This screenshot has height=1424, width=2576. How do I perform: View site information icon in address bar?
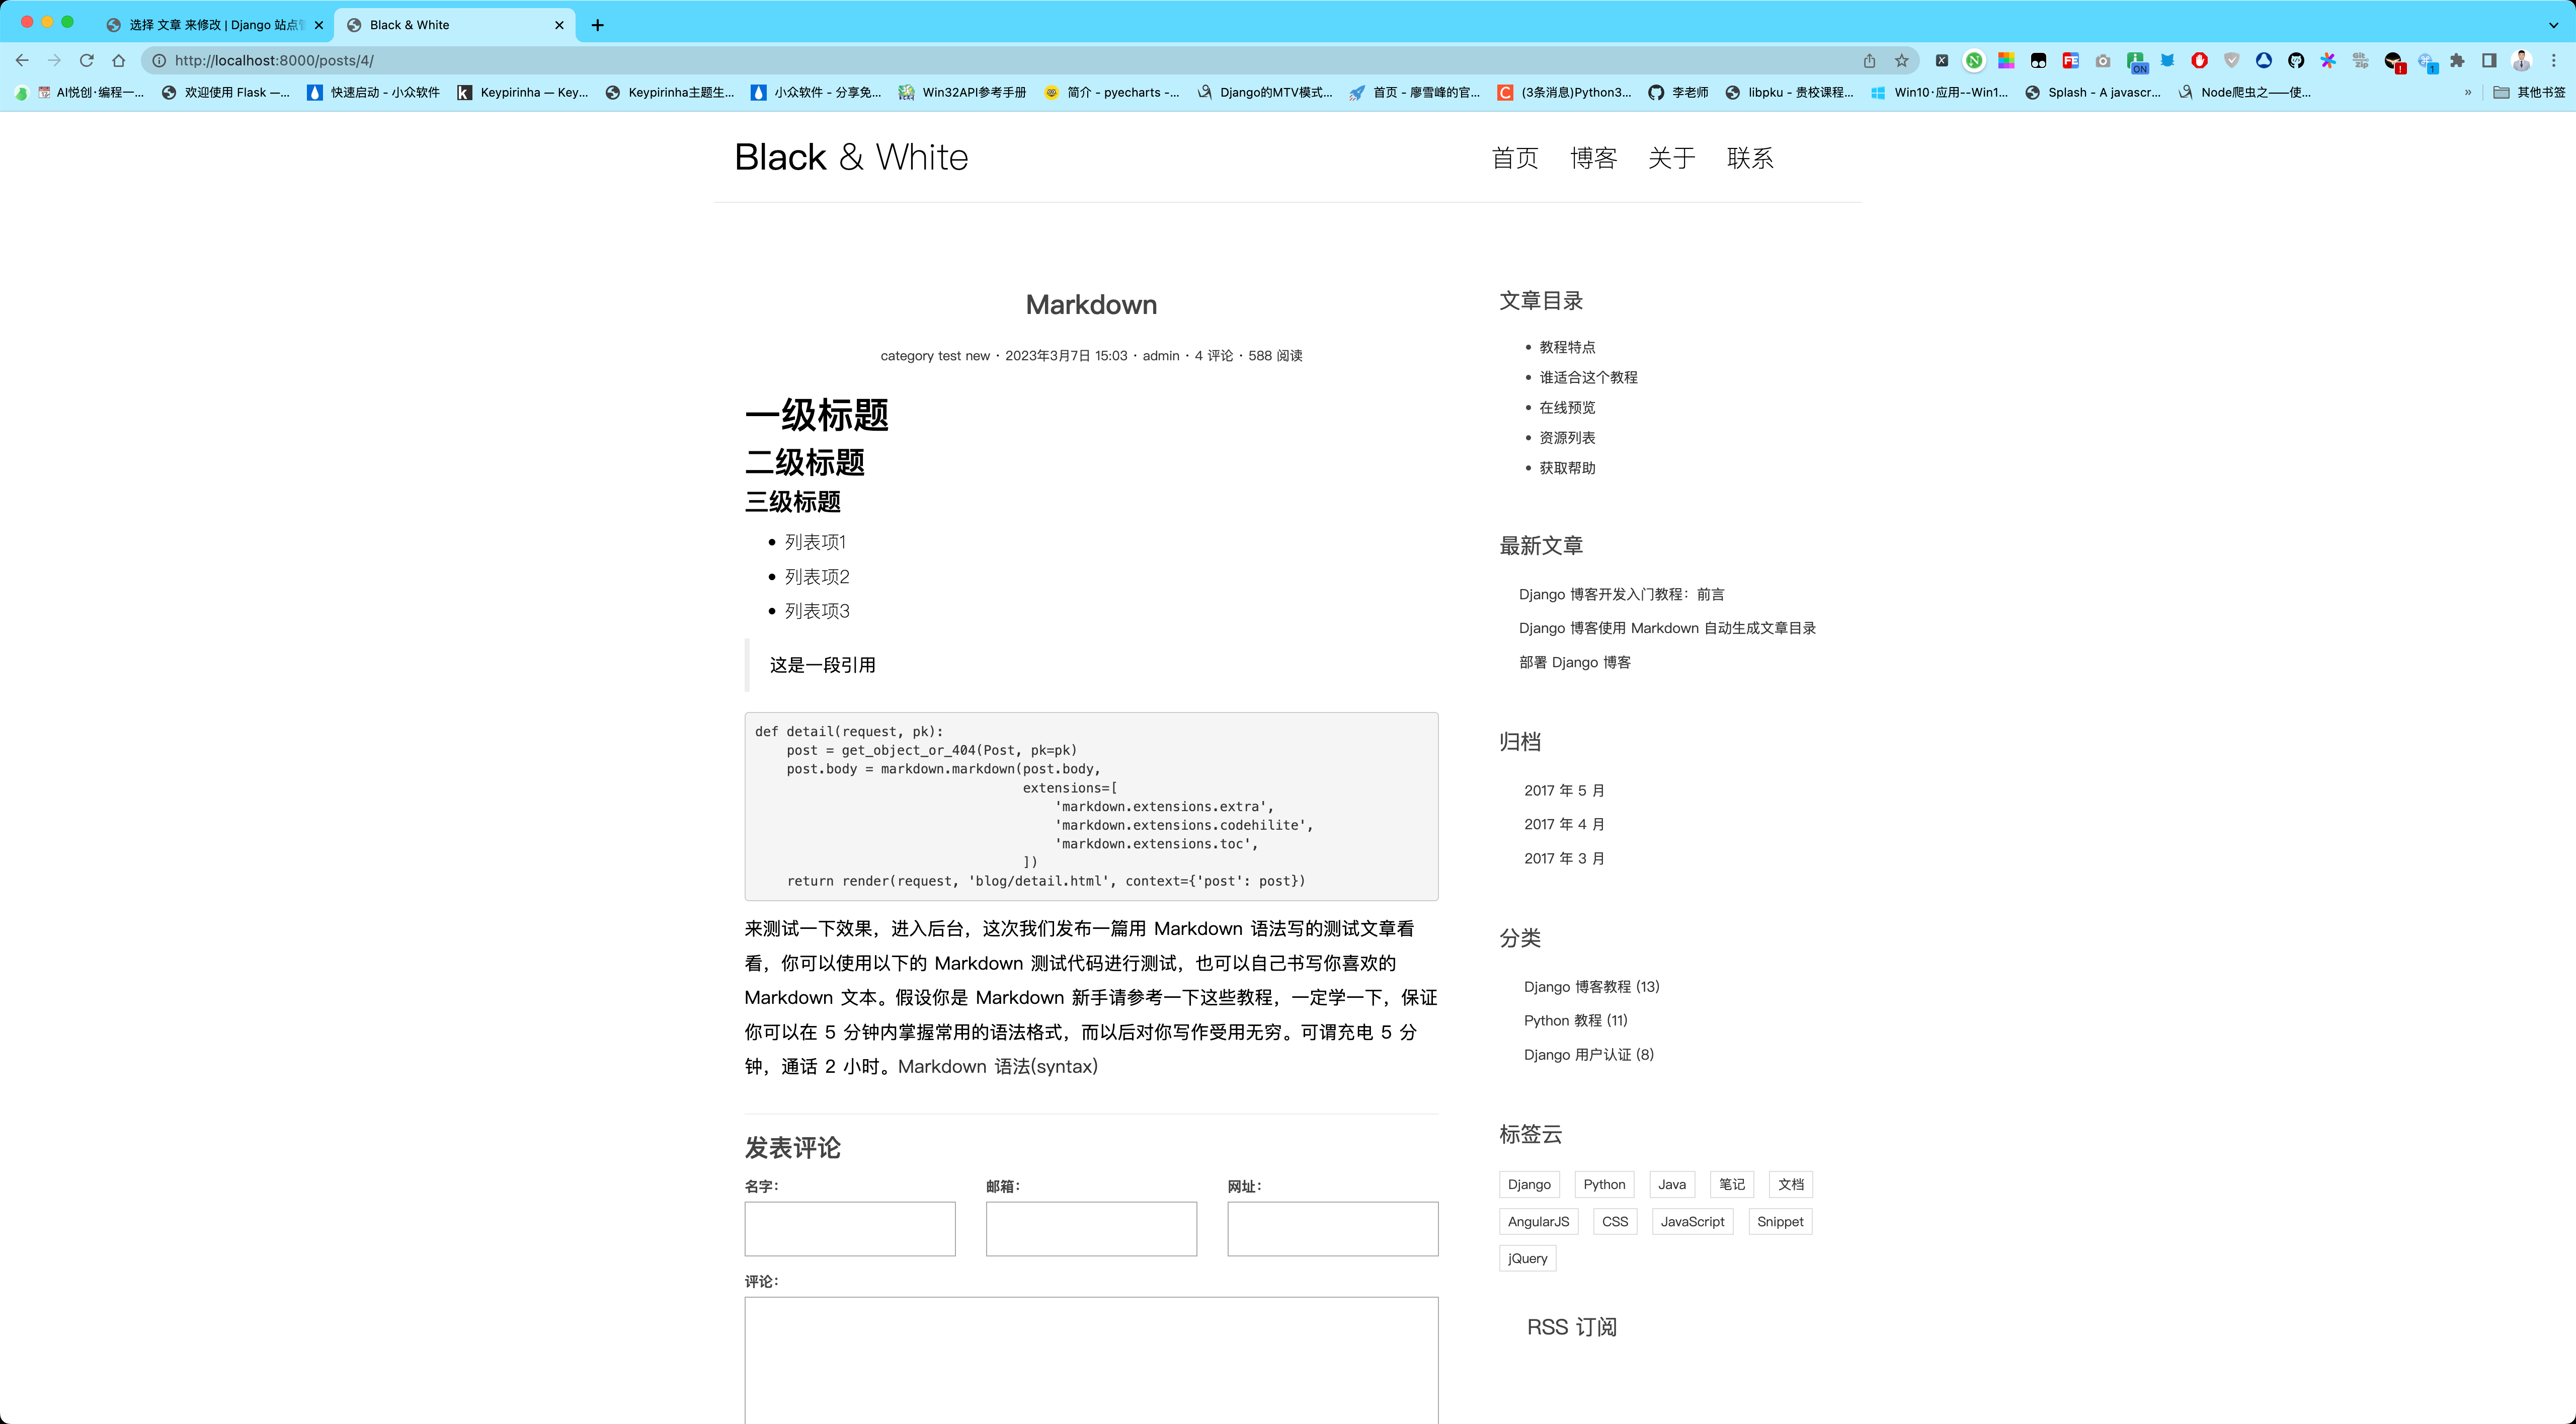coord(159,60)
